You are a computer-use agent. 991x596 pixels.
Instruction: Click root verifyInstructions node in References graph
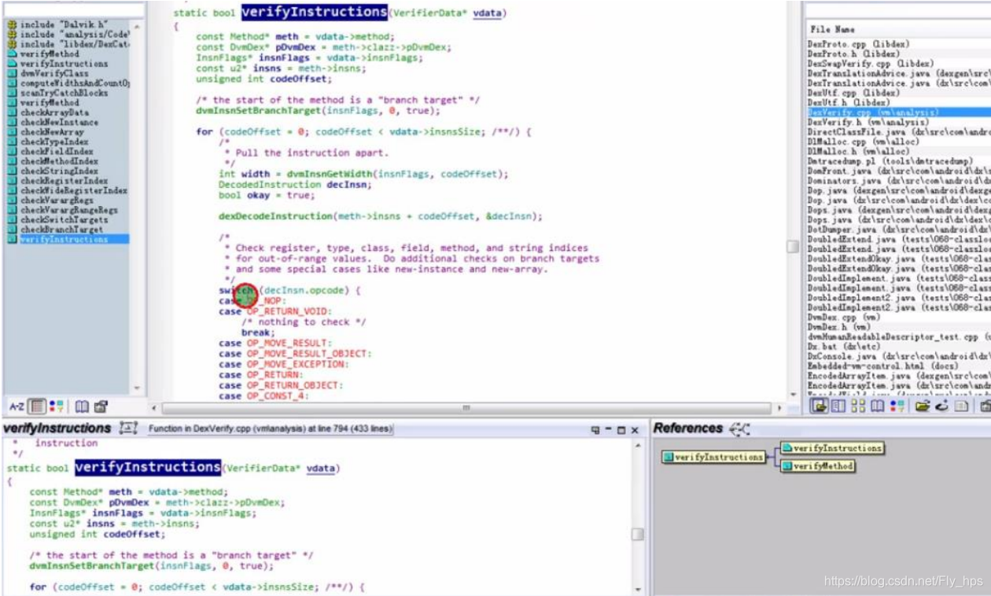pyautogui.click(x=714, y=457)
